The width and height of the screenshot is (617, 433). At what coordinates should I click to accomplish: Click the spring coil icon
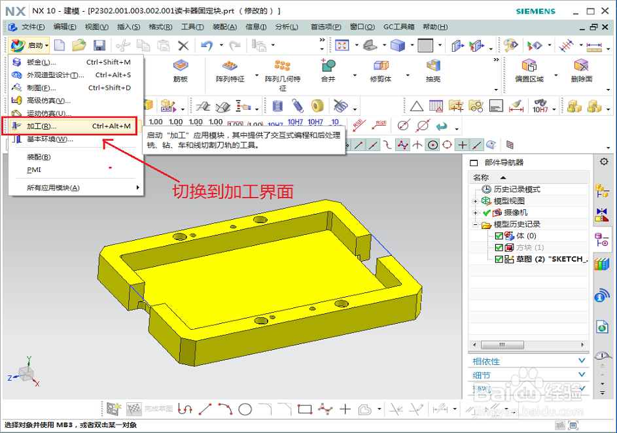298,106
